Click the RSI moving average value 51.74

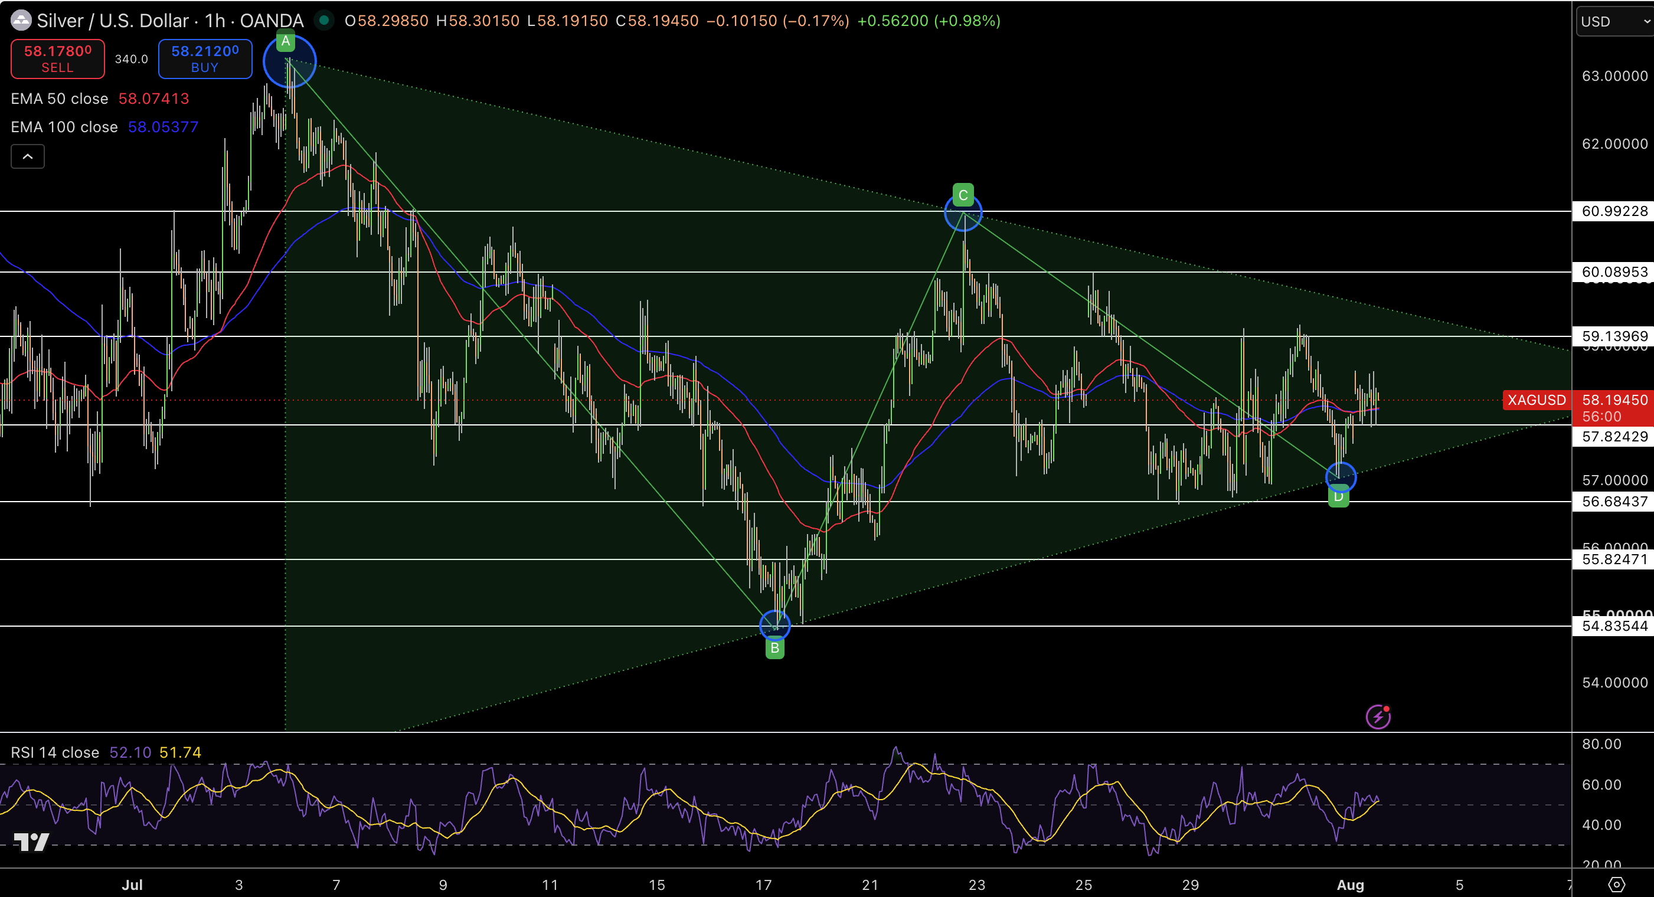tap(181, 752)
